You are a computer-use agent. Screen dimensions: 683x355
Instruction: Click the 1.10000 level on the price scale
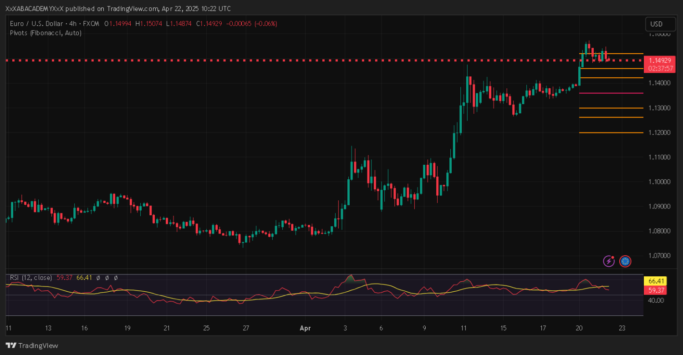(x=659, y=182)
